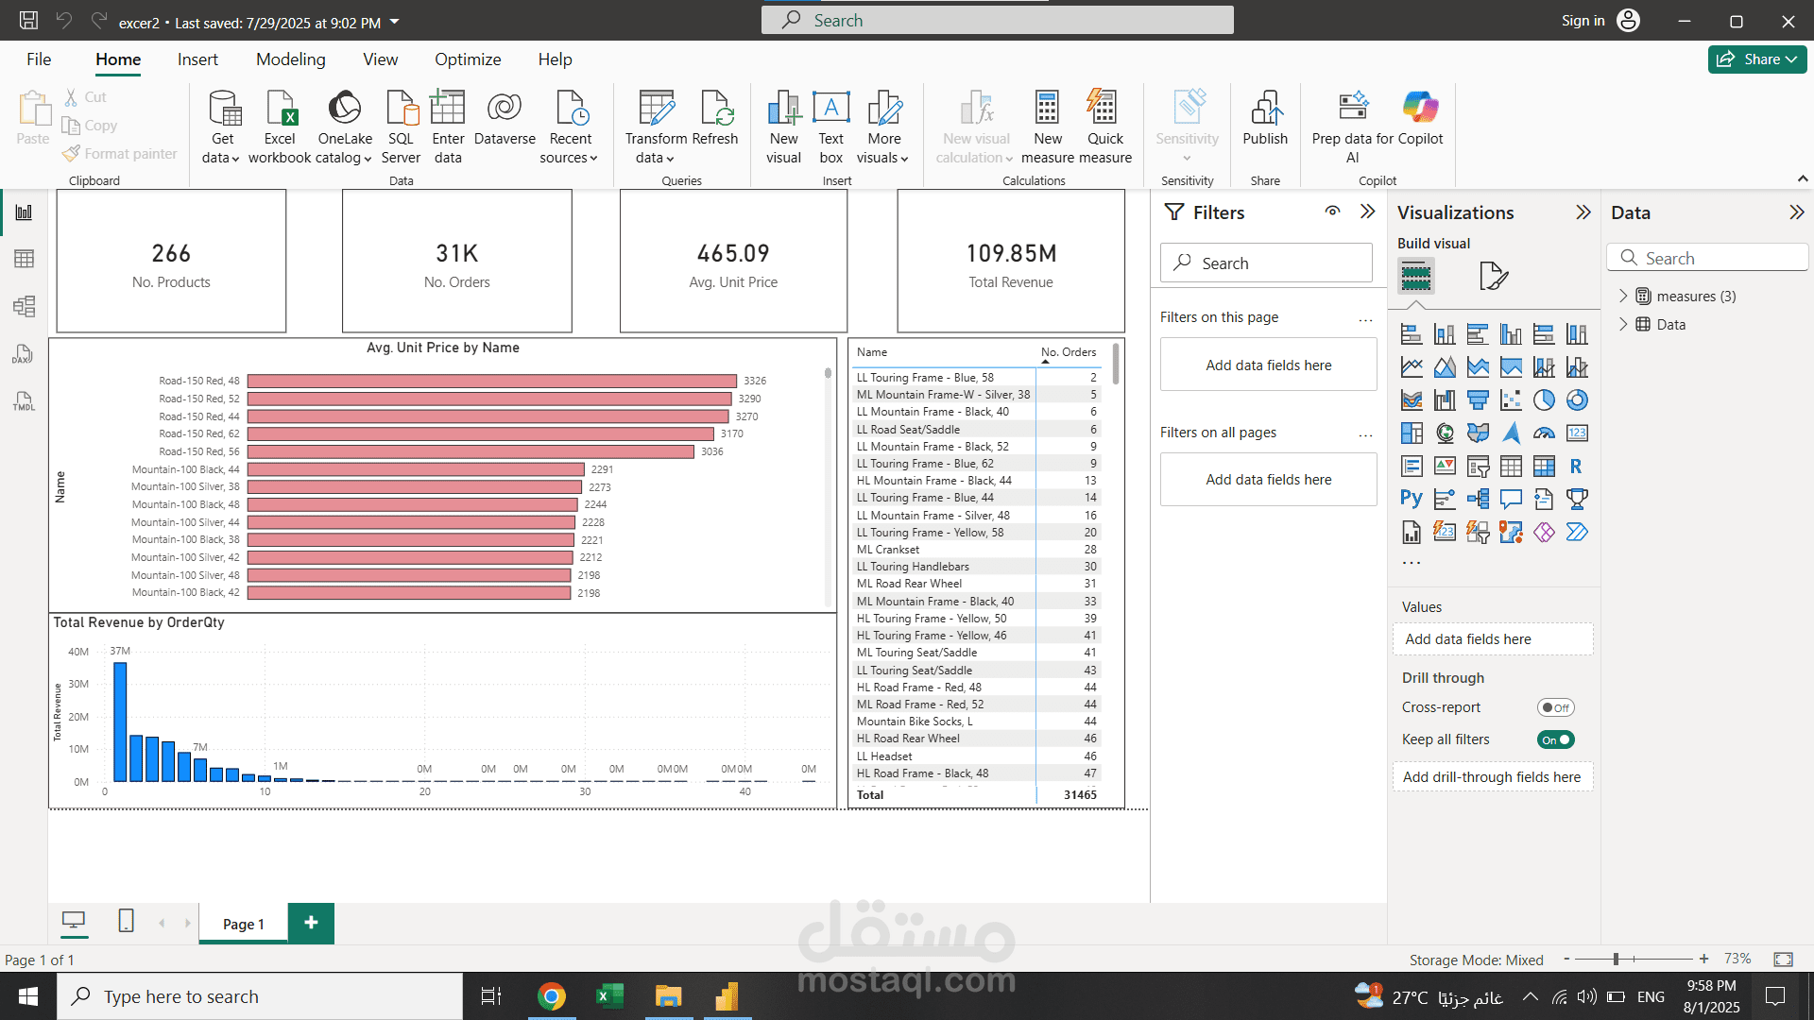Click the Share button
The width and height of the screenshot is (1814, 1020).
click(x=1755, y=59)
